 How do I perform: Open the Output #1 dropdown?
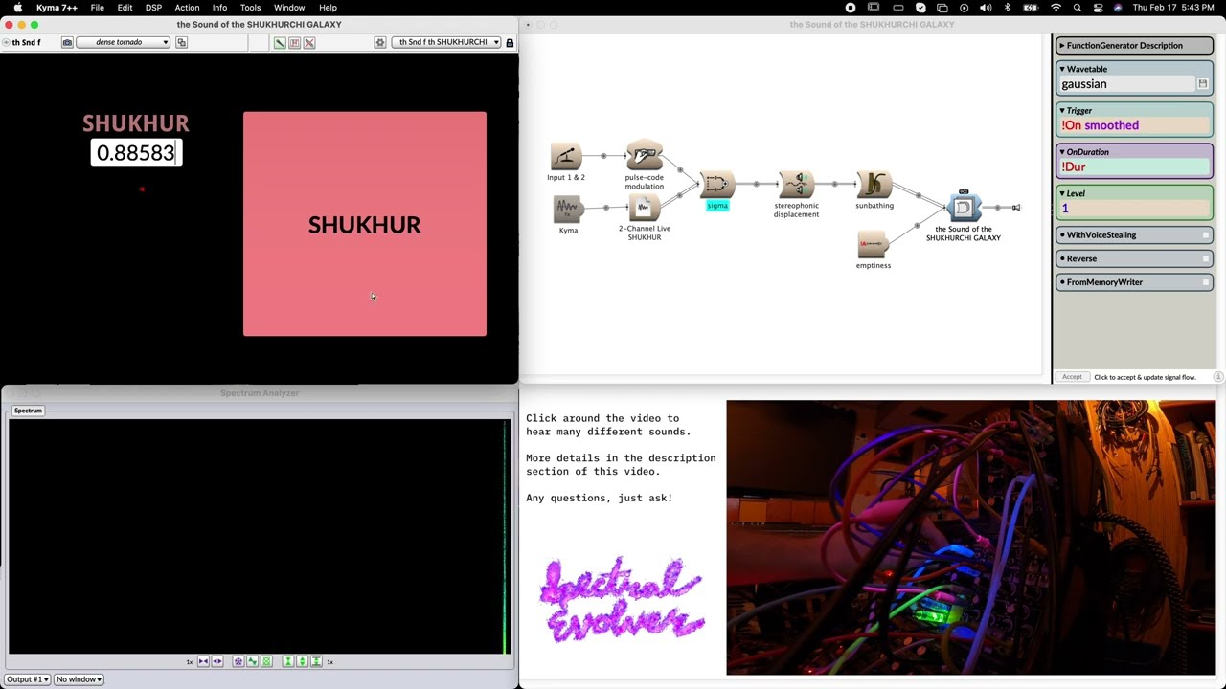point(27,679)
